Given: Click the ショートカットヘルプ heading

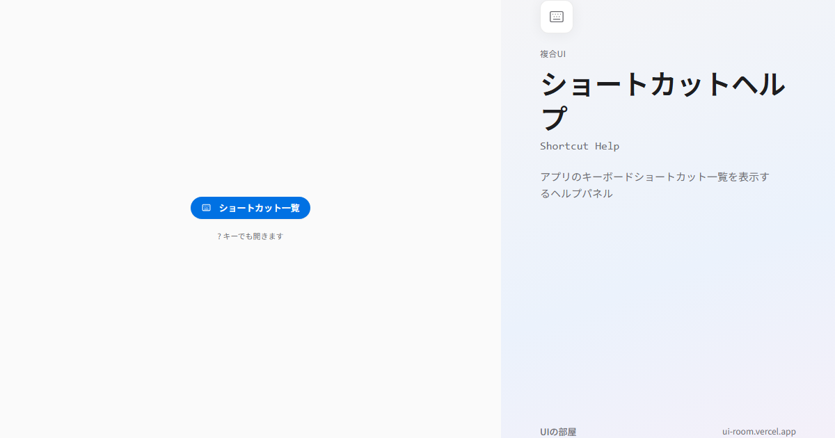Looking at the screenshot, I should click(x=663, y=101).
